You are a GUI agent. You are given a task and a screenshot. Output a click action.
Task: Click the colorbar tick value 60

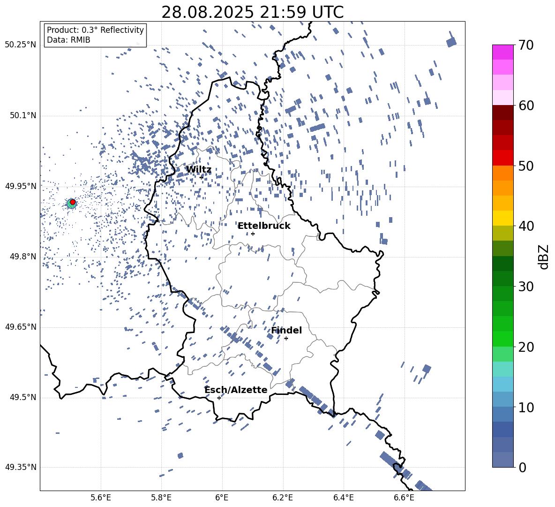point(526,106)
